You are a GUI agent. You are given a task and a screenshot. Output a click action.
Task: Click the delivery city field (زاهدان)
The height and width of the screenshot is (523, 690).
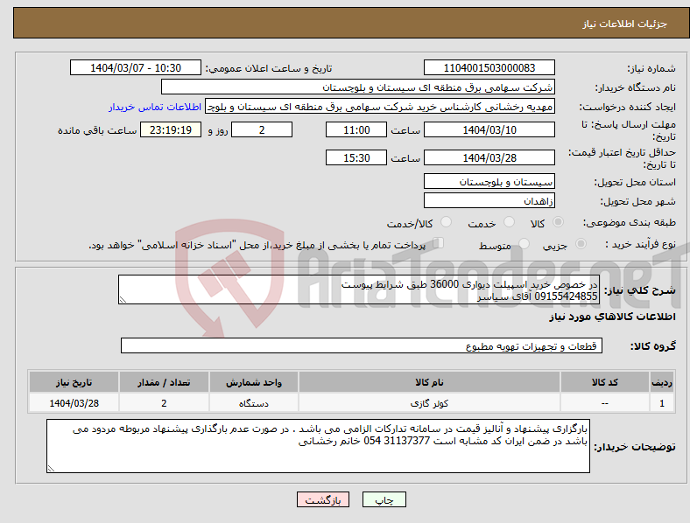(489, 201)
